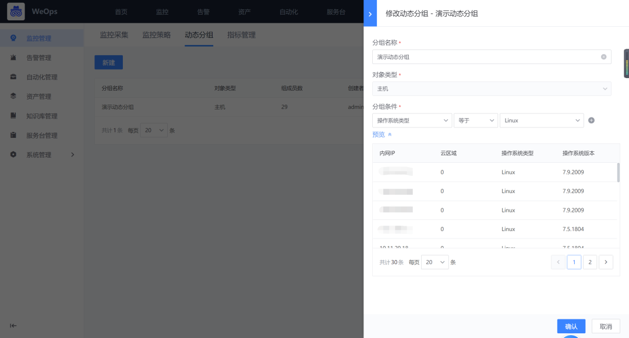Open 自动化 in top navigation
The image size is (629, 338).
288,12
